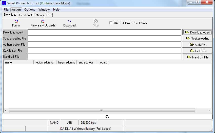Click the end address column header
215x133 pixels.
coord(87,62)
